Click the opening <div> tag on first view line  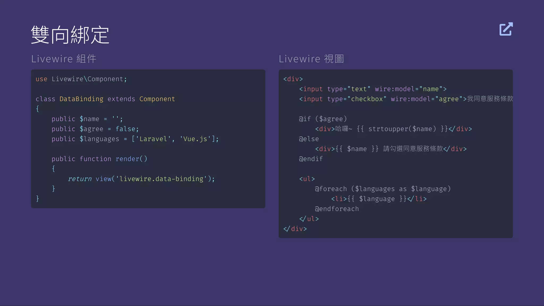pyautogui.click(x=293, y=79)
